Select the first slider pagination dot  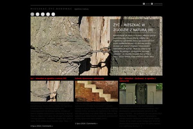32,14
